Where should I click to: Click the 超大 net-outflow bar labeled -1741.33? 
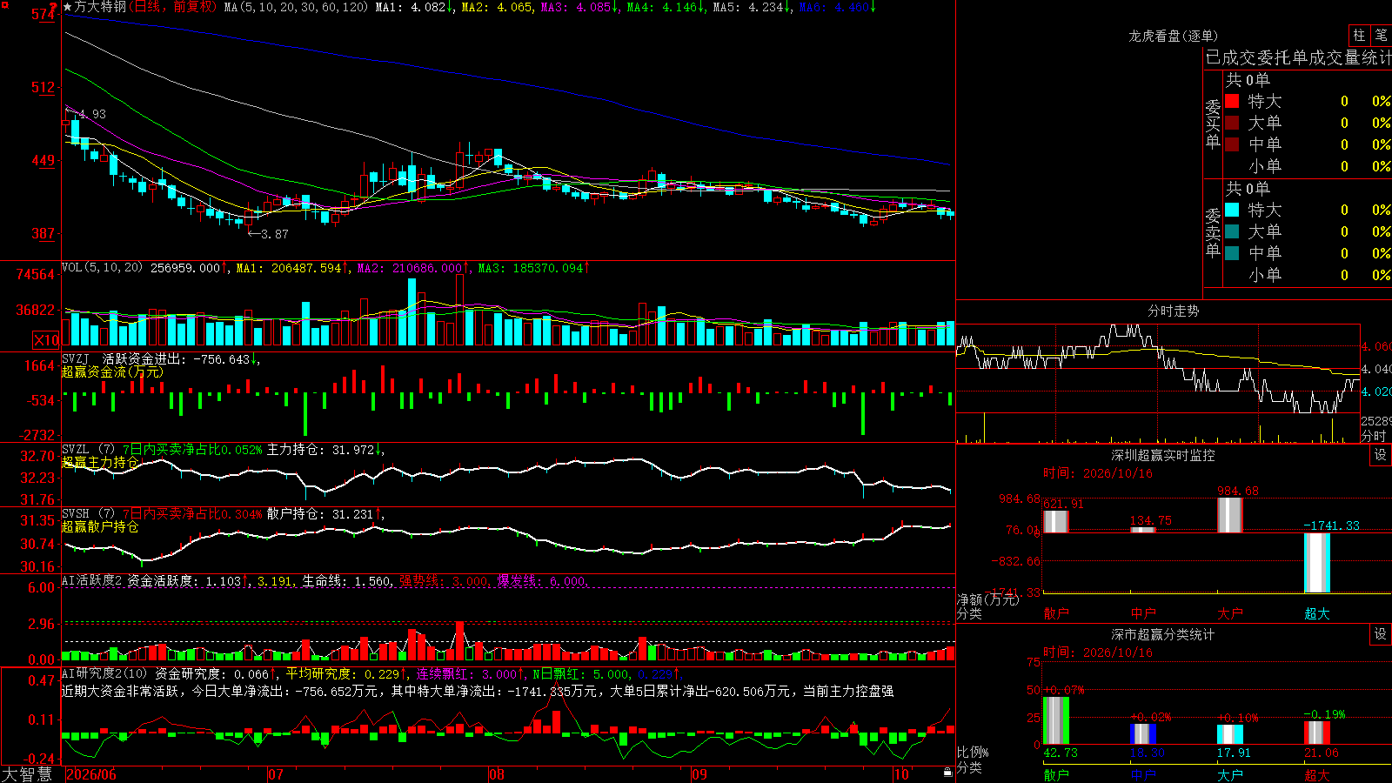pos(1317,563)
